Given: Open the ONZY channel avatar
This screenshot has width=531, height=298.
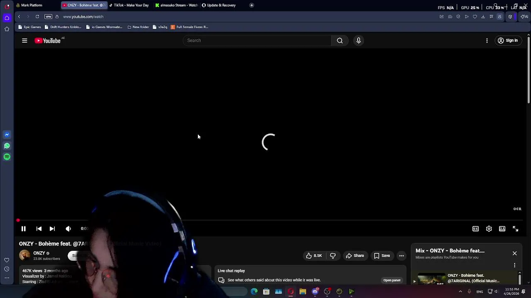Looking at the screenshot, I should [25, 256].
